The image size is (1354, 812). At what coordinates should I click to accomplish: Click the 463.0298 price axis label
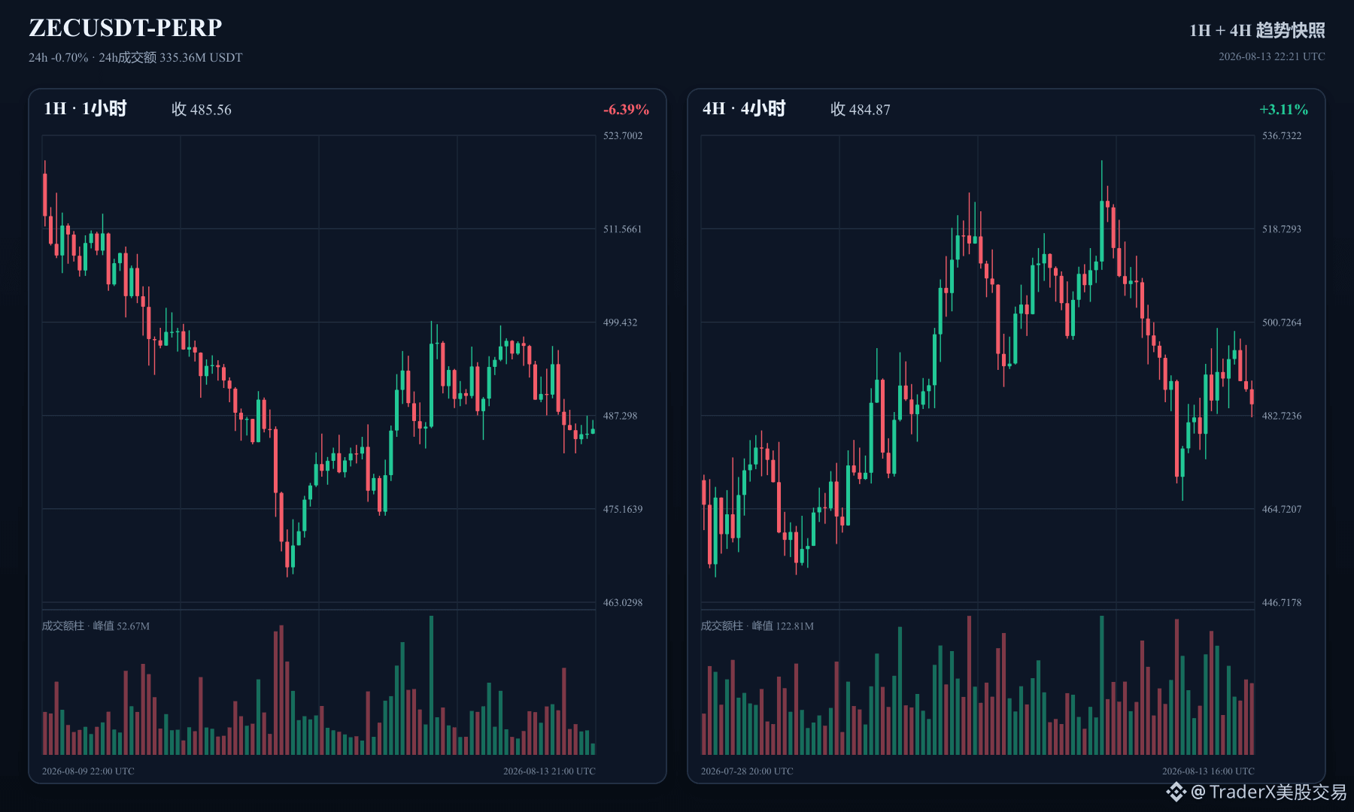point(623,603)
